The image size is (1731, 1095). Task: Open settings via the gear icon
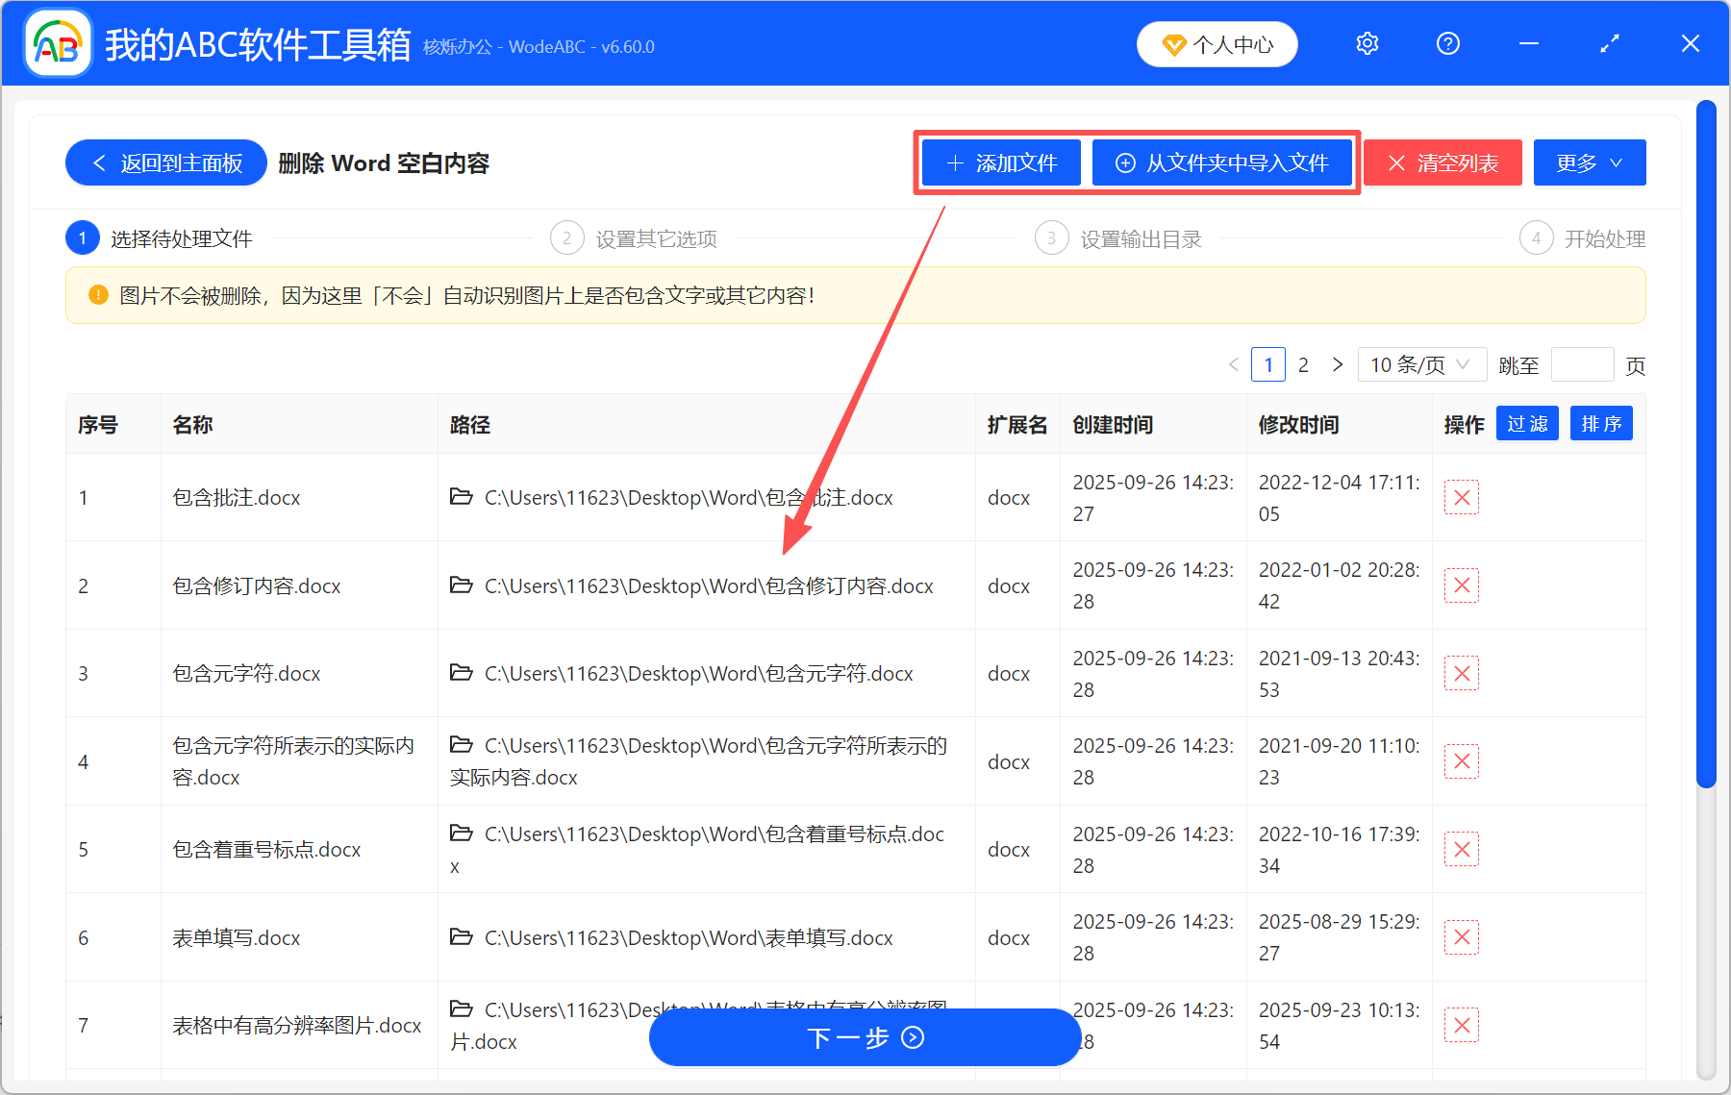[1367, 43]
